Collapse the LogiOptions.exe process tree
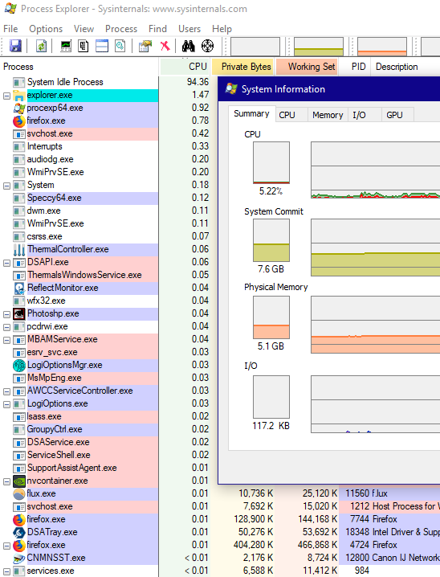440x577 pixels. [x=6, y=404]
